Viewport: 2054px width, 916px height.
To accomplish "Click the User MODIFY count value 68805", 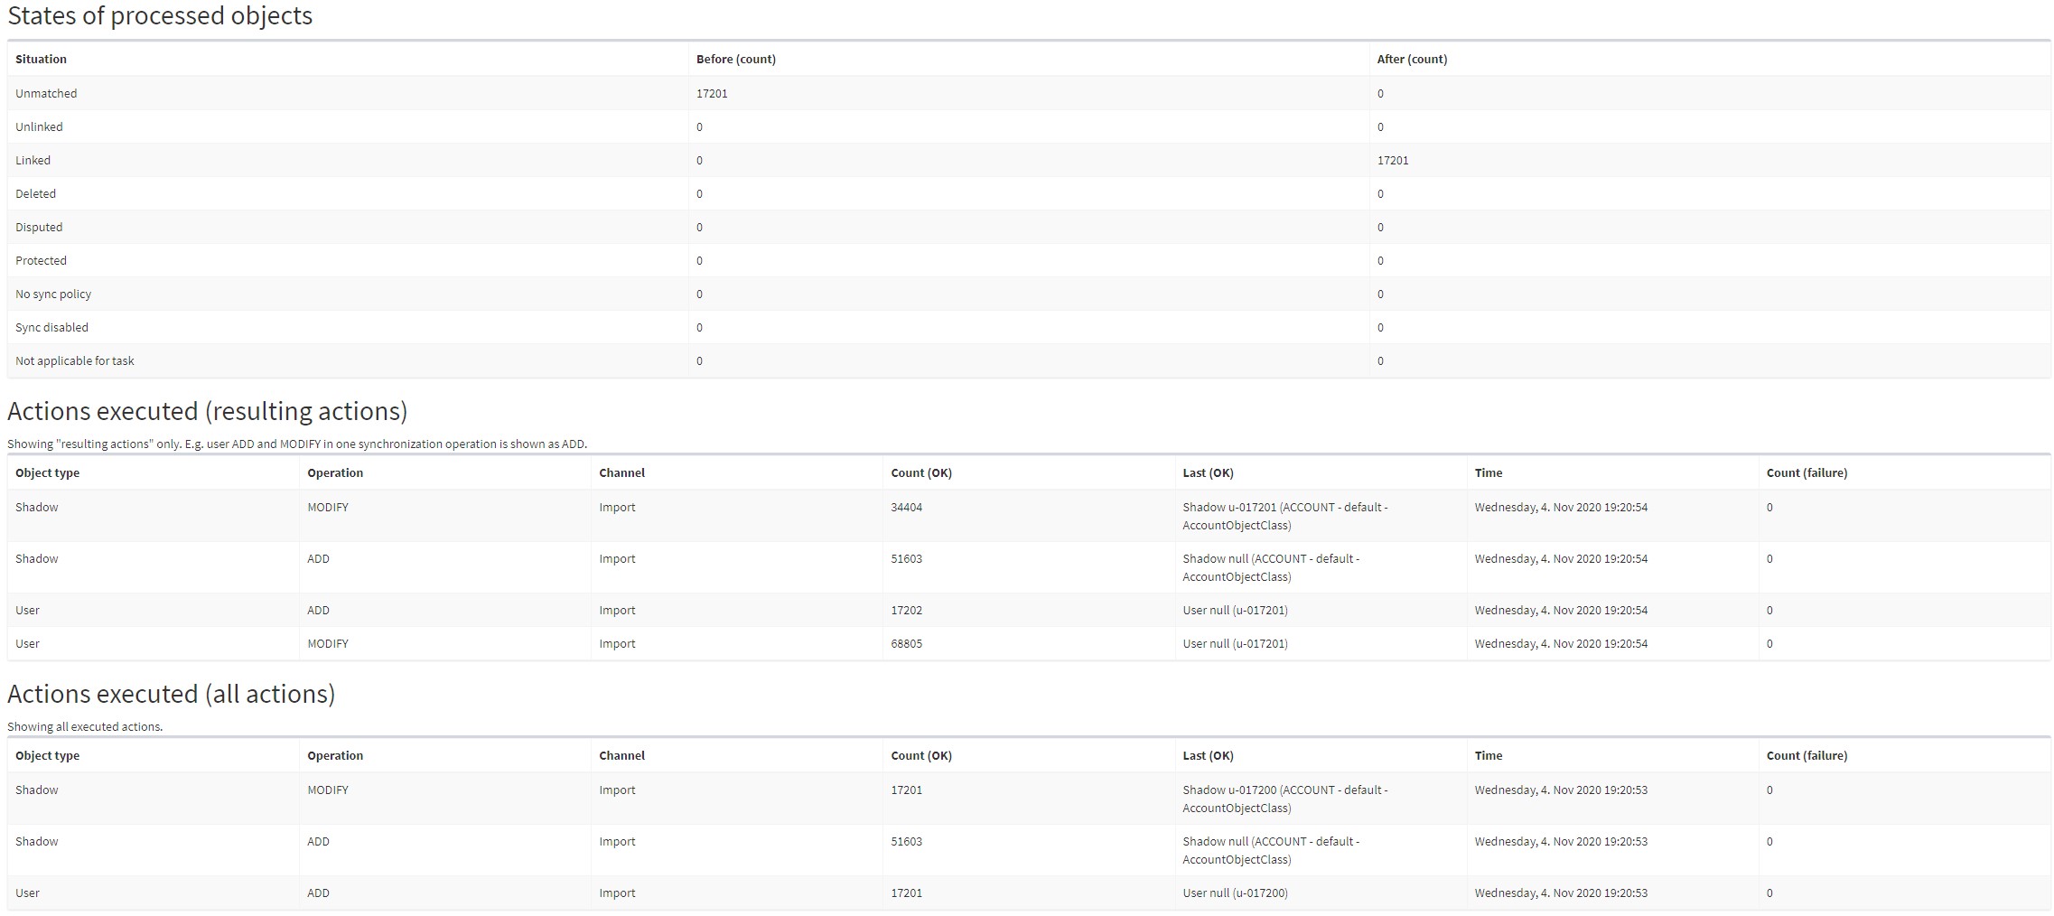I will click(x=906, y=644).
